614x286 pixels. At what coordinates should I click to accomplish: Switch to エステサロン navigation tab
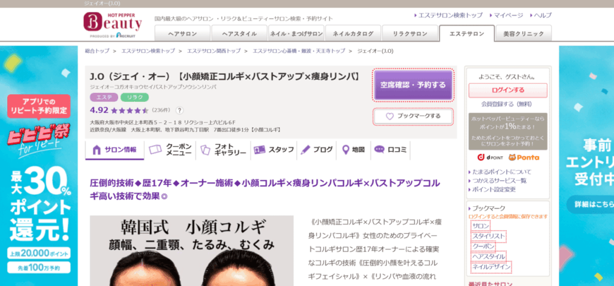click(466, 34)
